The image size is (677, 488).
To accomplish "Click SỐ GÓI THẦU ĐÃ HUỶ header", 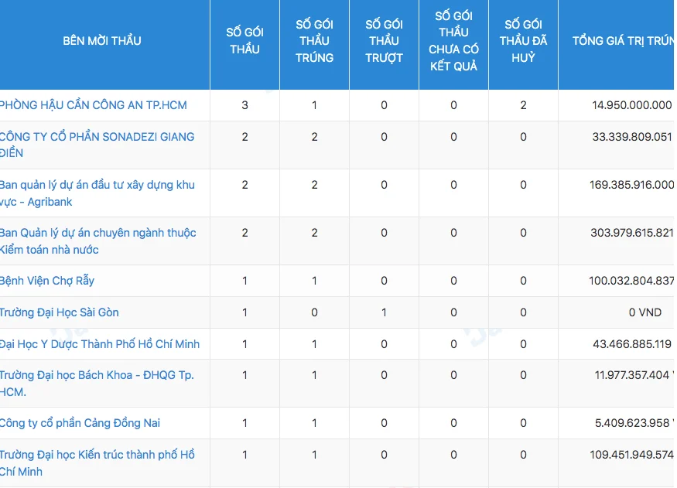I will 523,40.
